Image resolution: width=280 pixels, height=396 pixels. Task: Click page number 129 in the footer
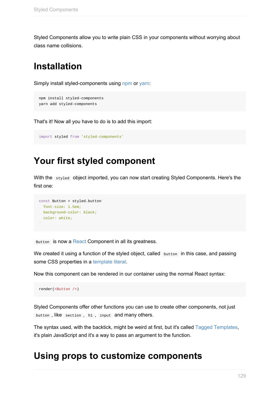point(242,376)
